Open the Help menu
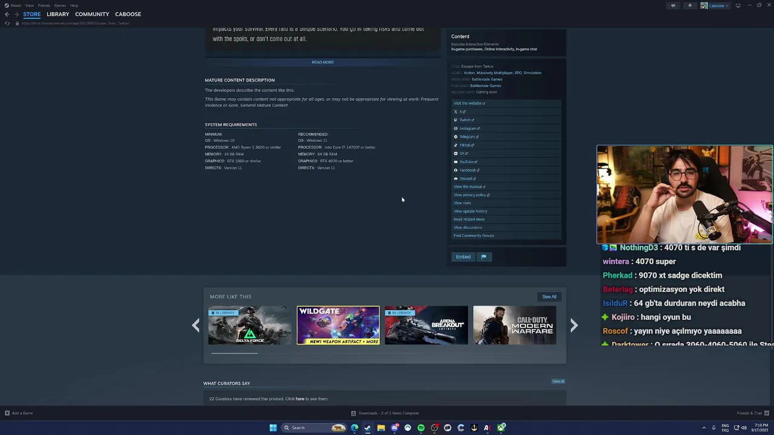 pos(74,5)
